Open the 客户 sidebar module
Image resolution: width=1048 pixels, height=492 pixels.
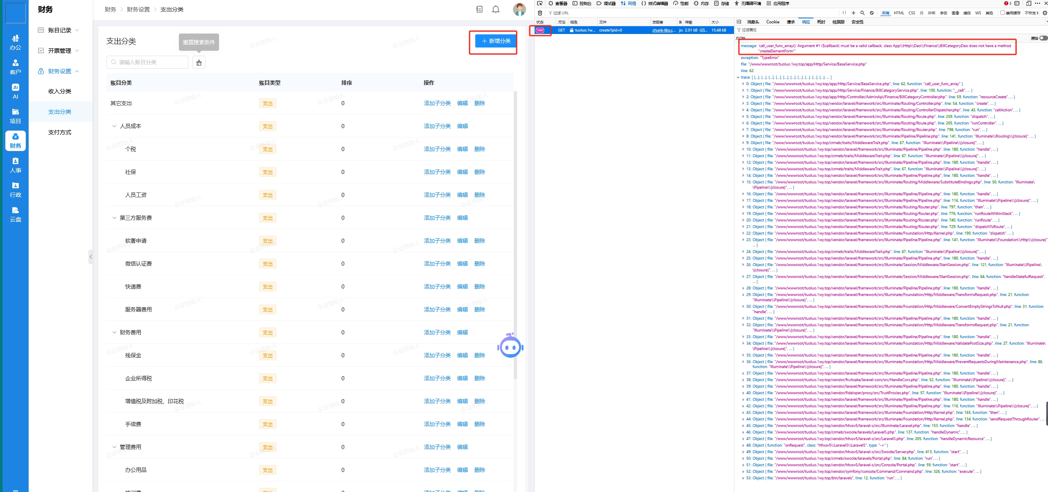click(x=16, y=67)
